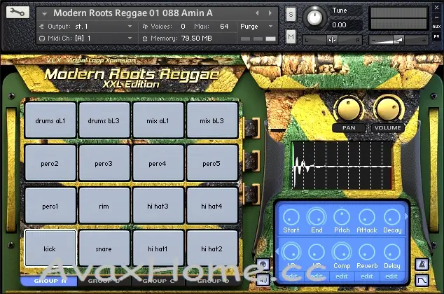Click edit under Reverb knob
Screen dimensions: 444x294
click(367, 276)
